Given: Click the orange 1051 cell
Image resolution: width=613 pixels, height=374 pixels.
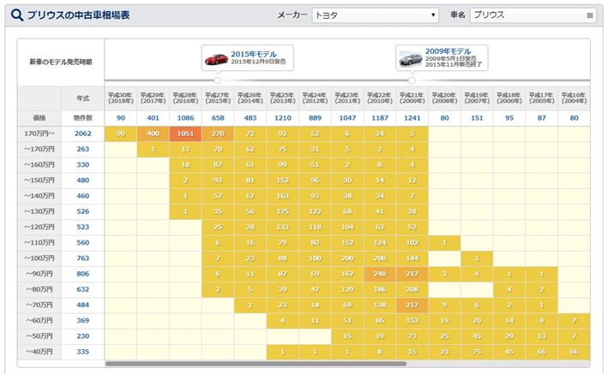Looking at the screenshot, I should click(x=185, y=134).
